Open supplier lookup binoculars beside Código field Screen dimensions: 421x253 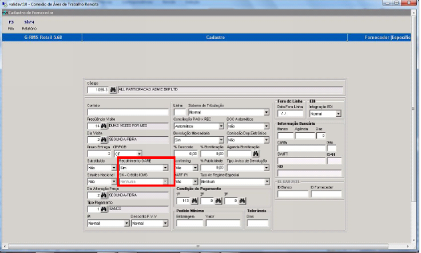click(113, 90)
